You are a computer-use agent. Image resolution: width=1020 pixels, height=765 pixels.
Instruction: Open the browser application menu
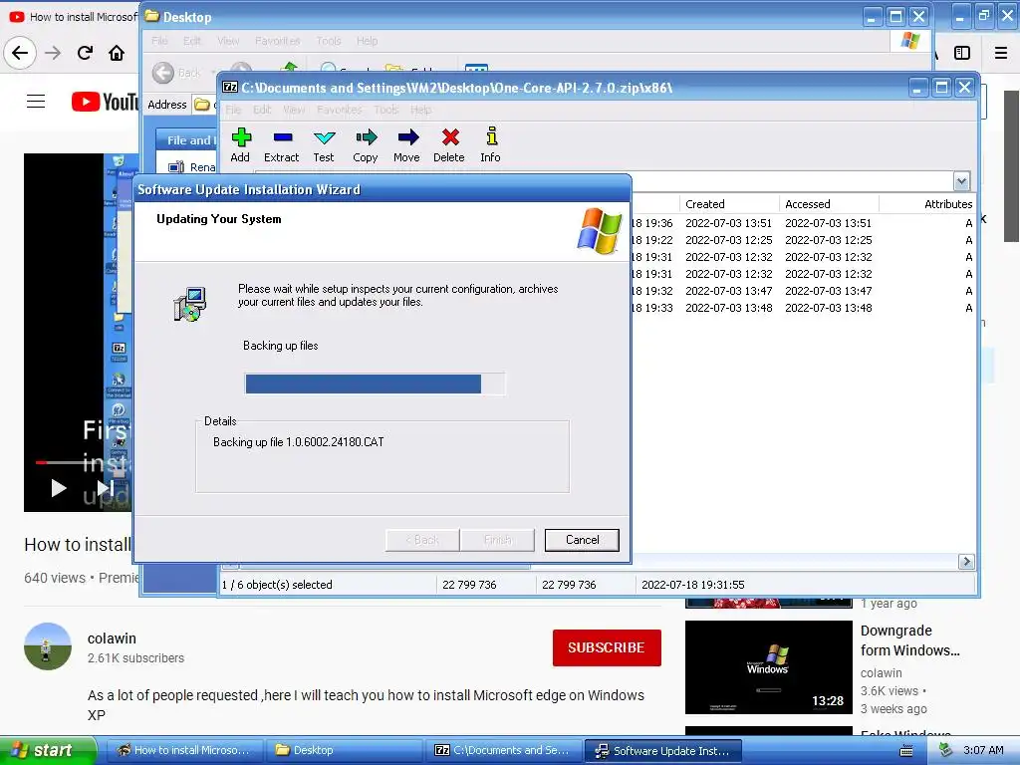[1001, 53]
